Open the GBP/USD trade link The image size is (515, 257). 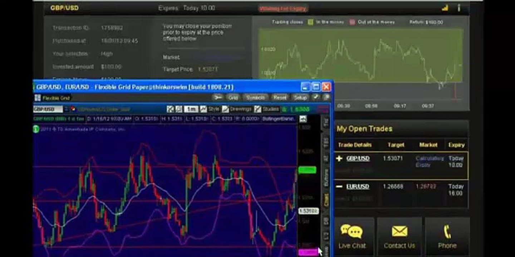click(358, 158)
